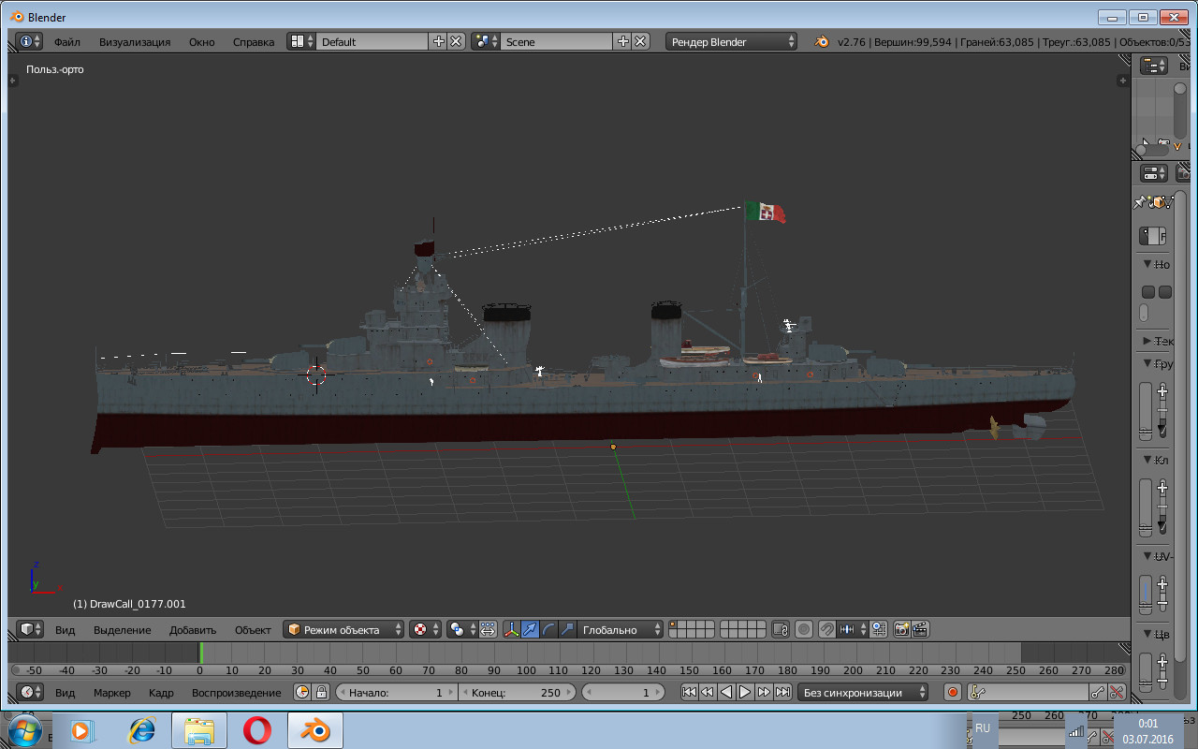Delete the current Scene

point(640,41)
